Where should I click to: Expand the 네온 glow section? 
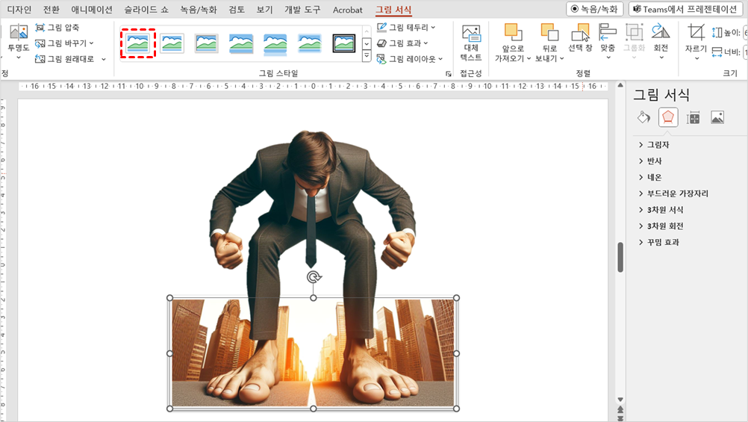(x=650, y=177)
